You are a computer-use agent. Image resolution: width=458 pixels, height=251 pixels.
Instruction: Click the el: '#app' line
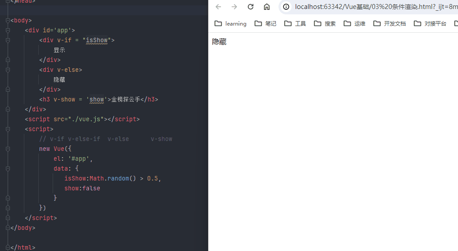73,159
